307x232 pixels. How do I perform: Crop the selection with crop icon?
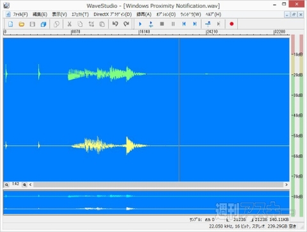click(x=91, y=24)
